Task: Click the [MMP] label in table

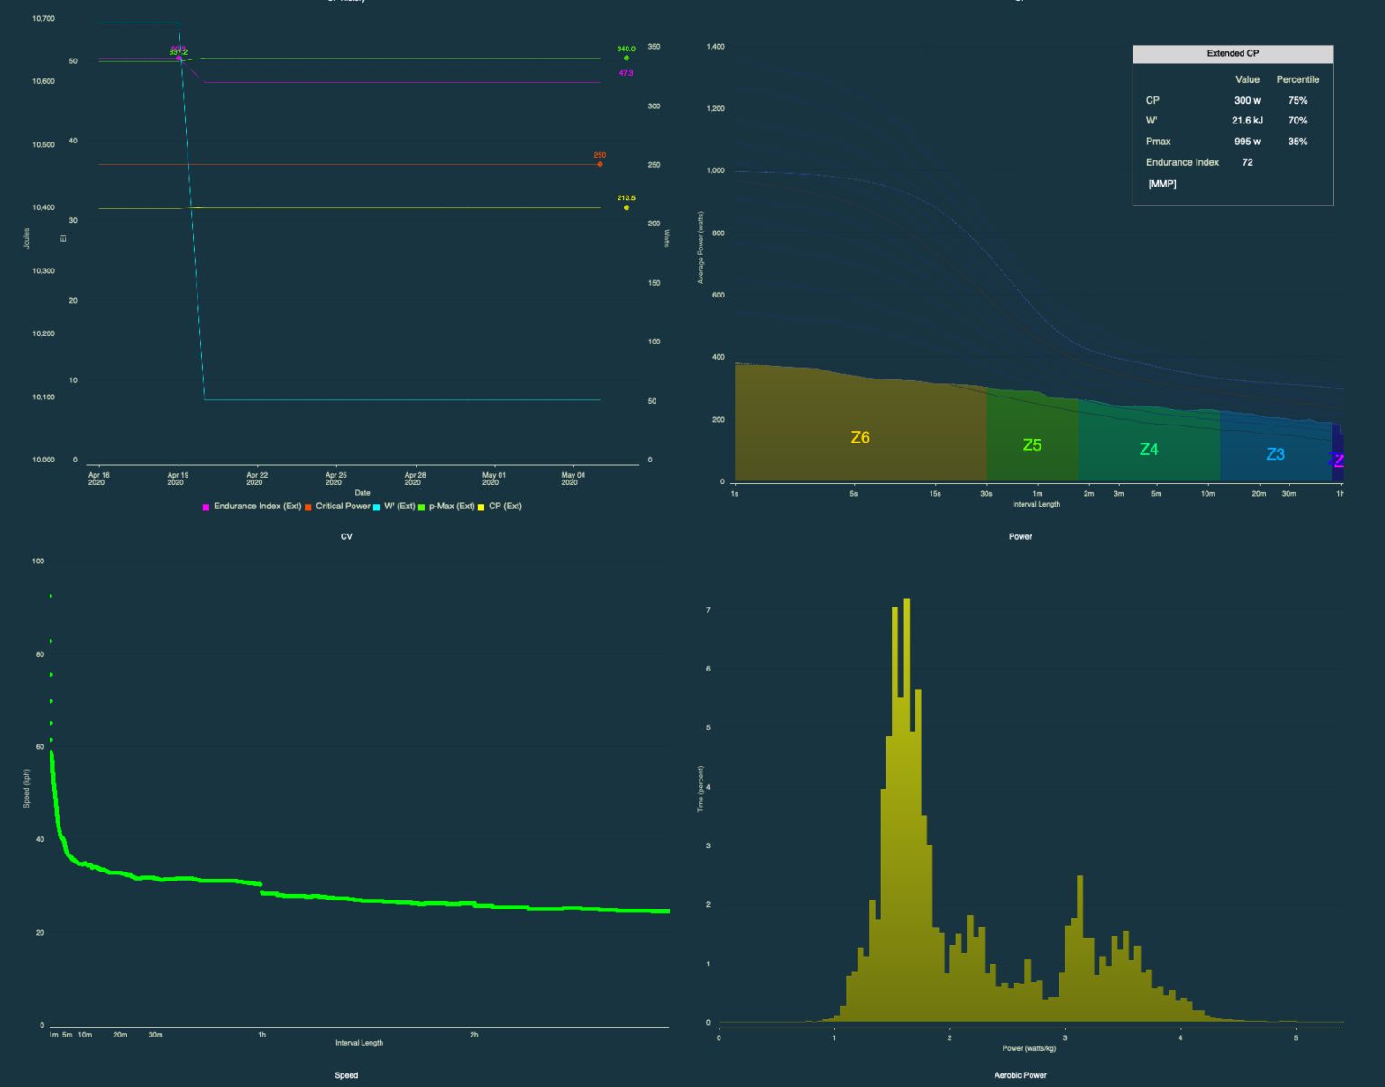Action: (x=1161, y=184)
